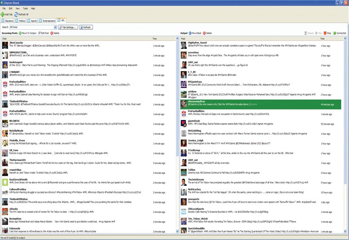This screenshot has height=240, width=349.
Task: Open the Tools menu
Action: 25,8
